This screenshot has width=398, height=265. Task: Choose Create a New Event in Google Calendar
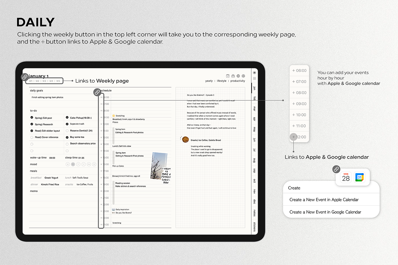(x=325, y=212)
